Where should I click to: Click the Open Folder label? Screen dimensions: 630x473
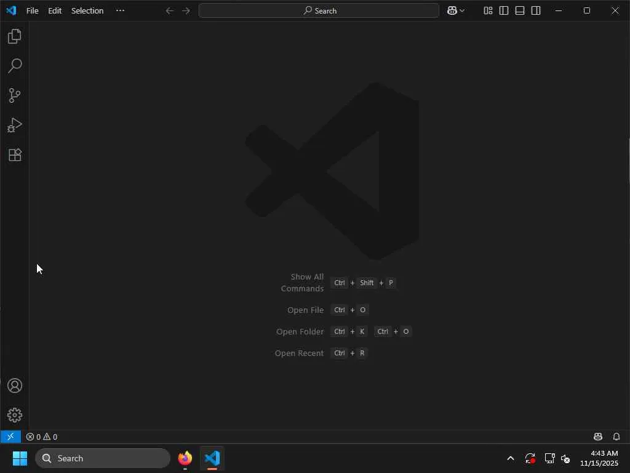(300, 332)
